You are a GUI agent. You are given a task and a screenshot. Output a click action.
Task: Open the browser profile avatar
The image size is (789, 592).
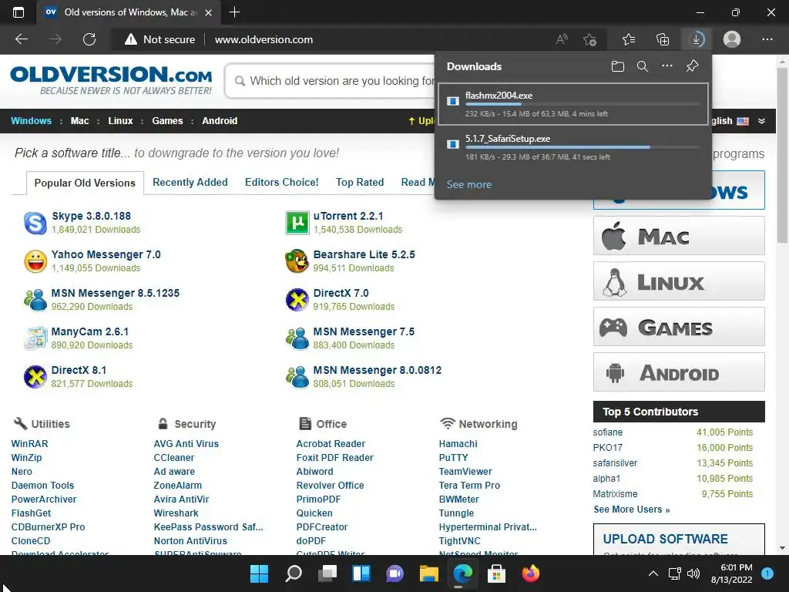[x=732, y=39]
